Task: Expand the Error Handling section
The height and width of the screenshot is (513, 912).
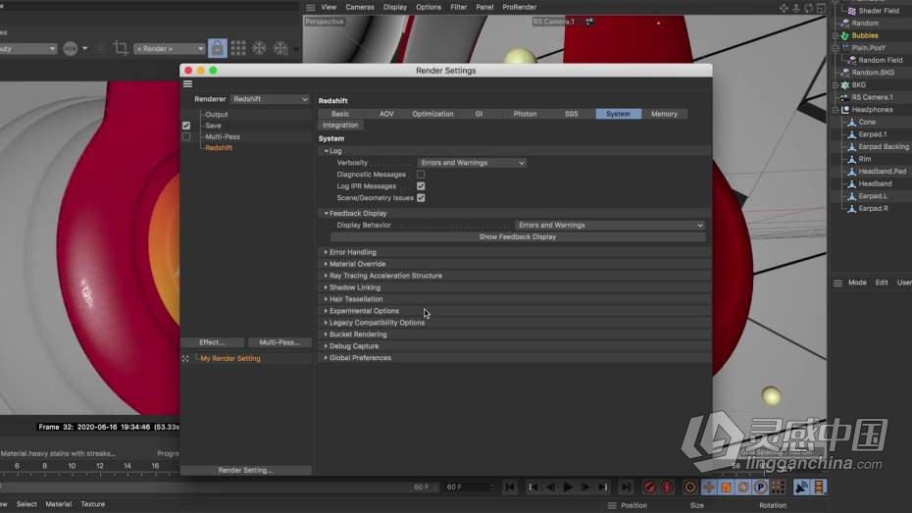Action: (x=326, y=252)
